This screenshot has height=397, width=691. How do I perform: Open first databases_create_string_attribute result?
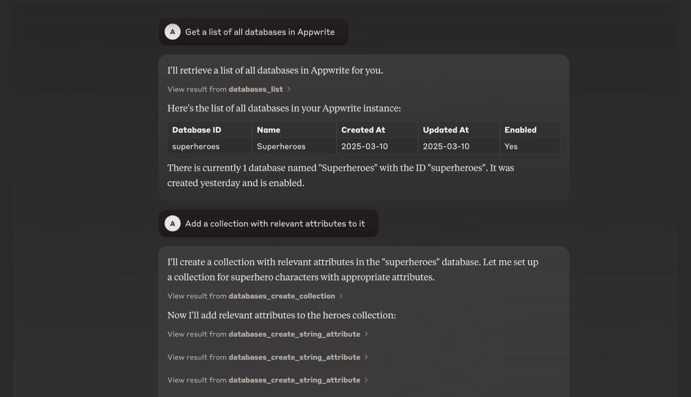point(268,335)
